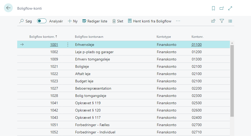
Task: Show more actions ellipsis in toolbar
Action: pyautogui.click(x=178, y=21)
